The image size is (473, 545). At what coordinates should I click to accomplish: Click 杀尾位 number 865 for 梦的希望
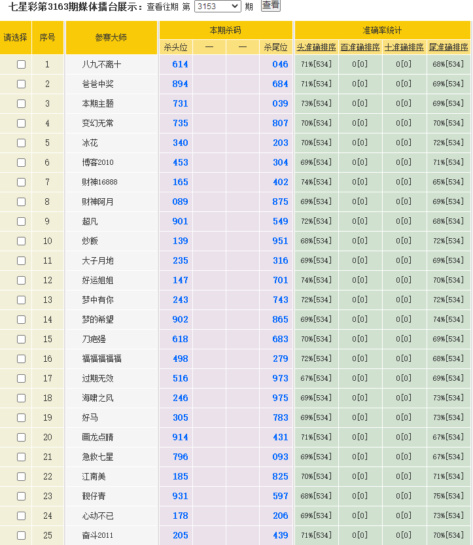click(x=280, y=320)
